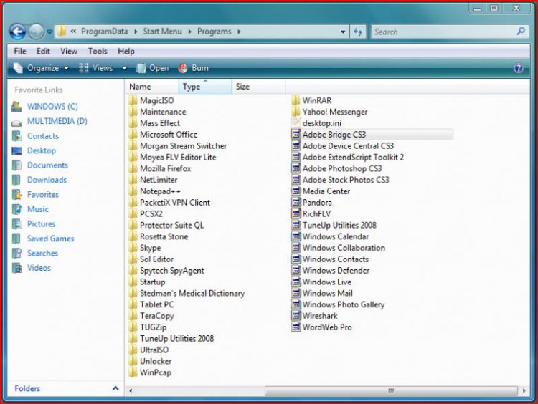Select the Notepad++ folder
Viewport: 538px width, 404px height.
click(x=155, y=191)
